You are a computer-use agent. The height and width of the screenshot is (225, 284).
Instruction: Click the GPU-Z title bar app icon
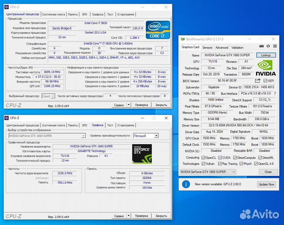coord(182,39)
